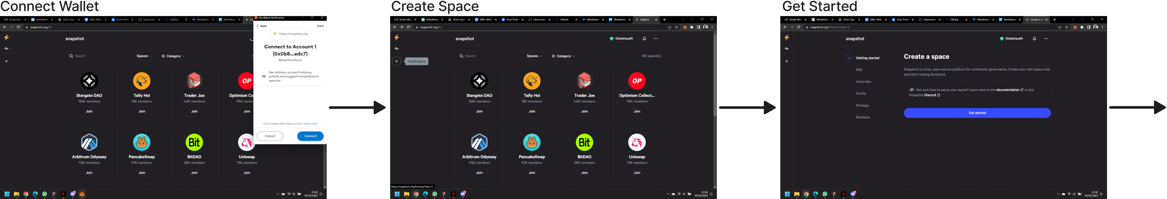Image resolution: width=1167 pixels, height=199 pixels.
Task: Click the Create a space heading
Action: 926,57
